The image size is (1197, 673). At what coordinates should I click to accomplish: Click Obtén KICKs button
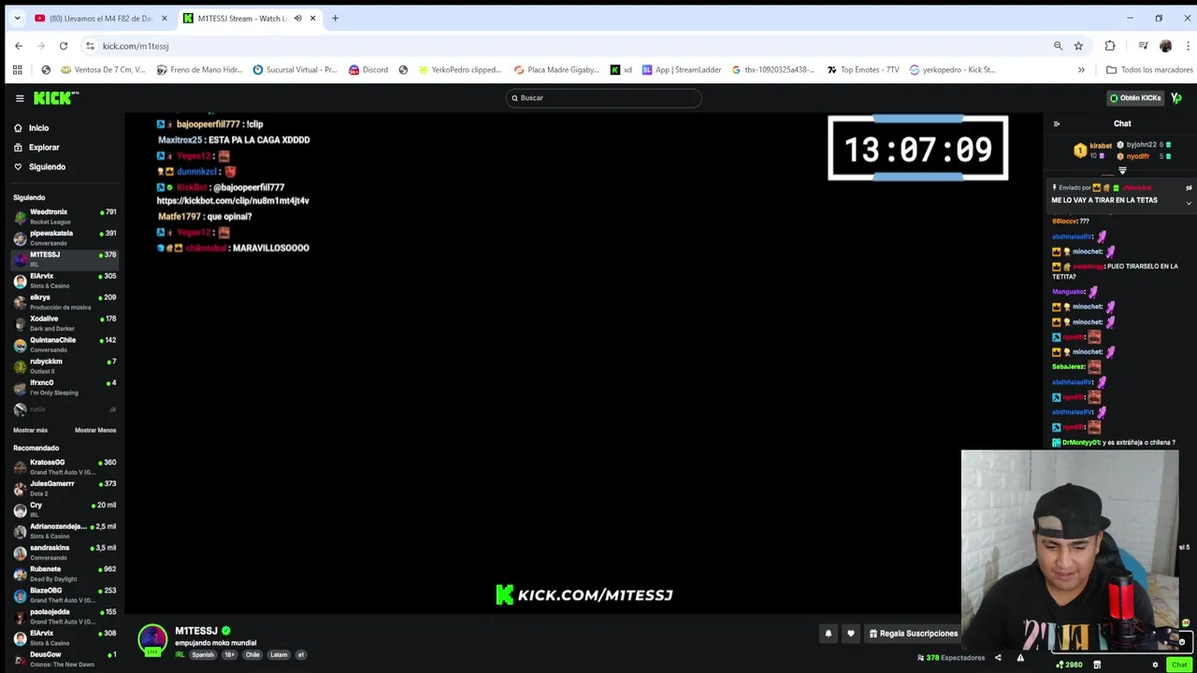click(1135, 98)
